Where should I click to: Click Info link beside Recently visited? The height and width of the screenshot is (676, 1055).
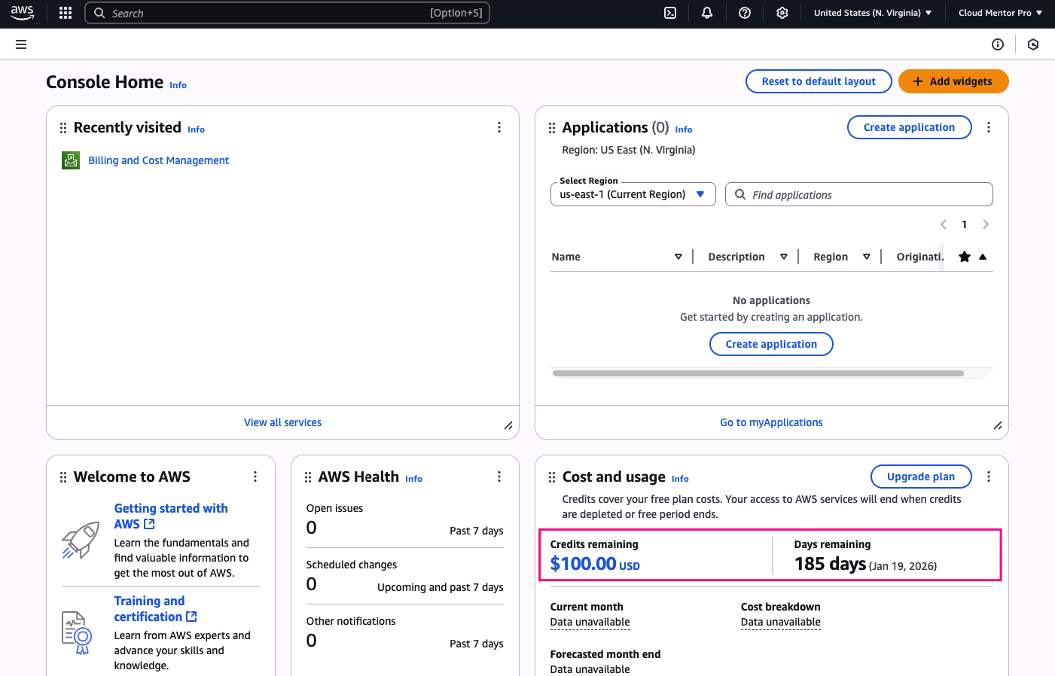[196, 129]
